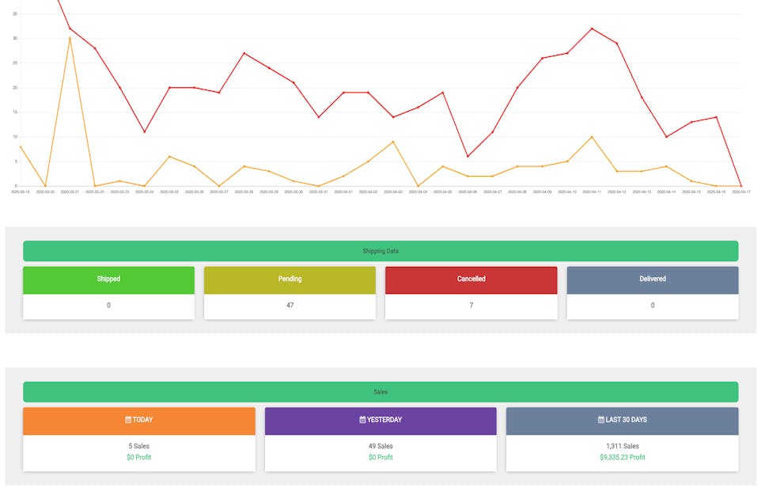Select the orange TODAY sales header

click(x=138, y=421)
